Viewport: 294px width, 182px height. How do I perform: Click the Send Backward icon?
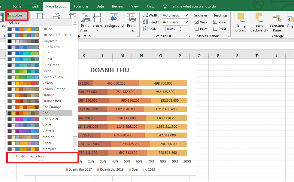(x=259, y=17)
